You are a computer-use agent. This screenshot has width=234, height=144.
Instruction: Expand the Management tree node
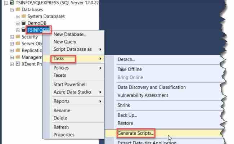12,58
